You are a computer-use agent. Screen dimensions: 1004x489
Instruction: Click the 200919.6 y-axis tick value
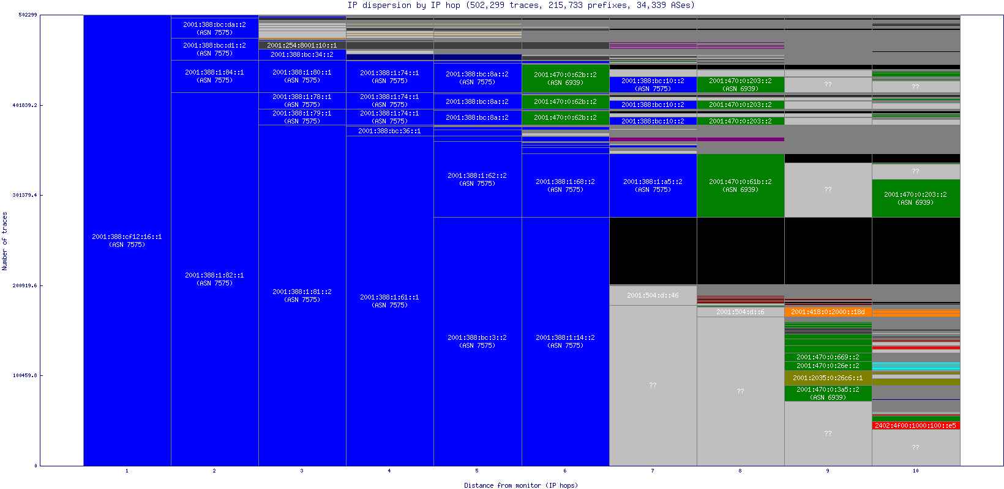24,285
